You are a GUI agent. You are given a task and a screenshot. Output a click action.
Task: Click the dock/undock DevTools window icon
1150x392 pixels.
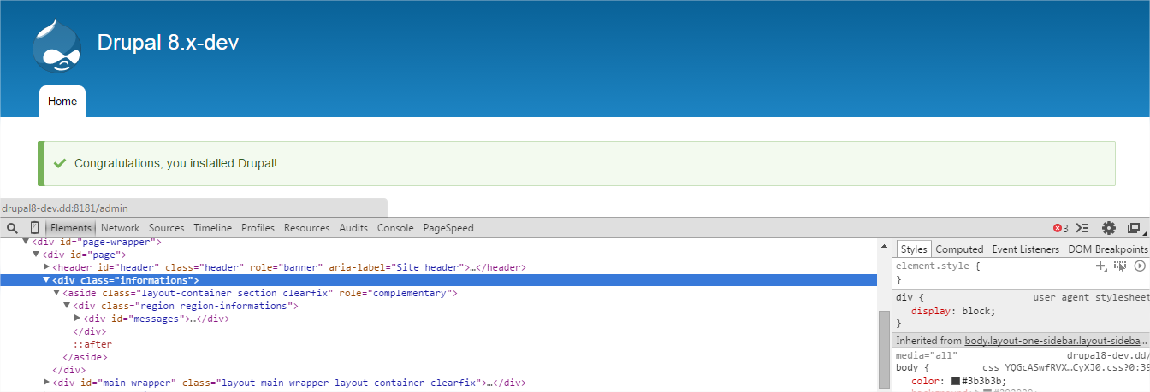pos(1135,228)
